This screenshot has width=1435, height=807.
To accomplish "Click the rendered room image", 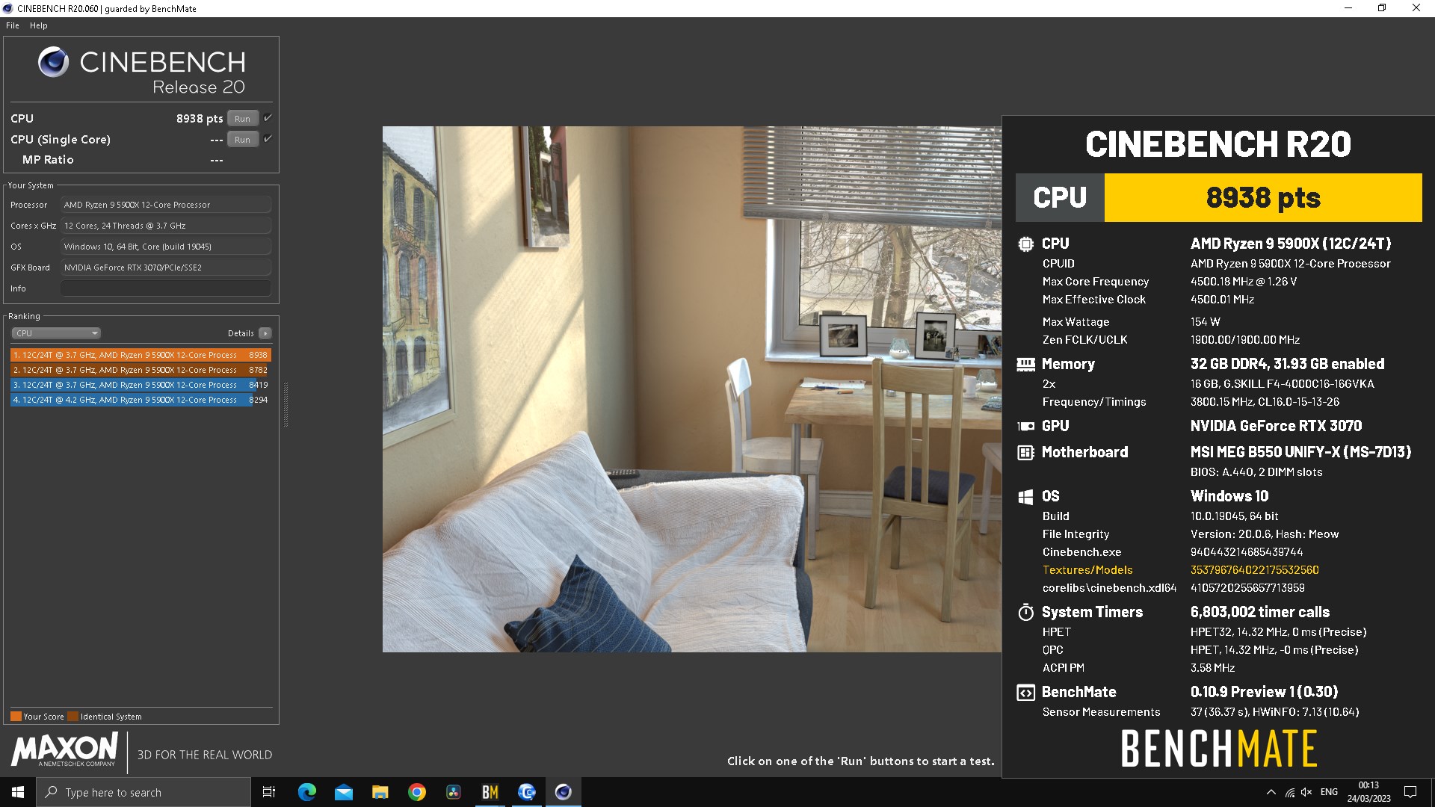I will click(692, 389).
